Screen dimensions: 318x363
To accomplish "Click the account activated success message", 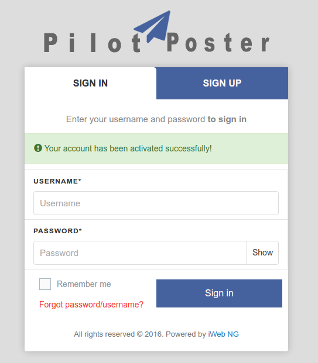I will point(128,148).
